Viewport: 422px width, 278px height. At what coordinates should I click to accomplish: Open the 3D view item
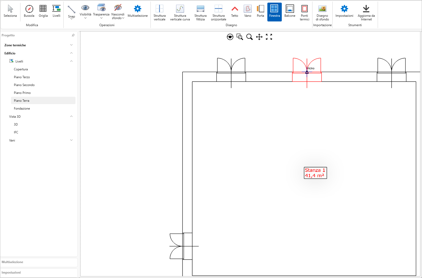pos(16,124)
